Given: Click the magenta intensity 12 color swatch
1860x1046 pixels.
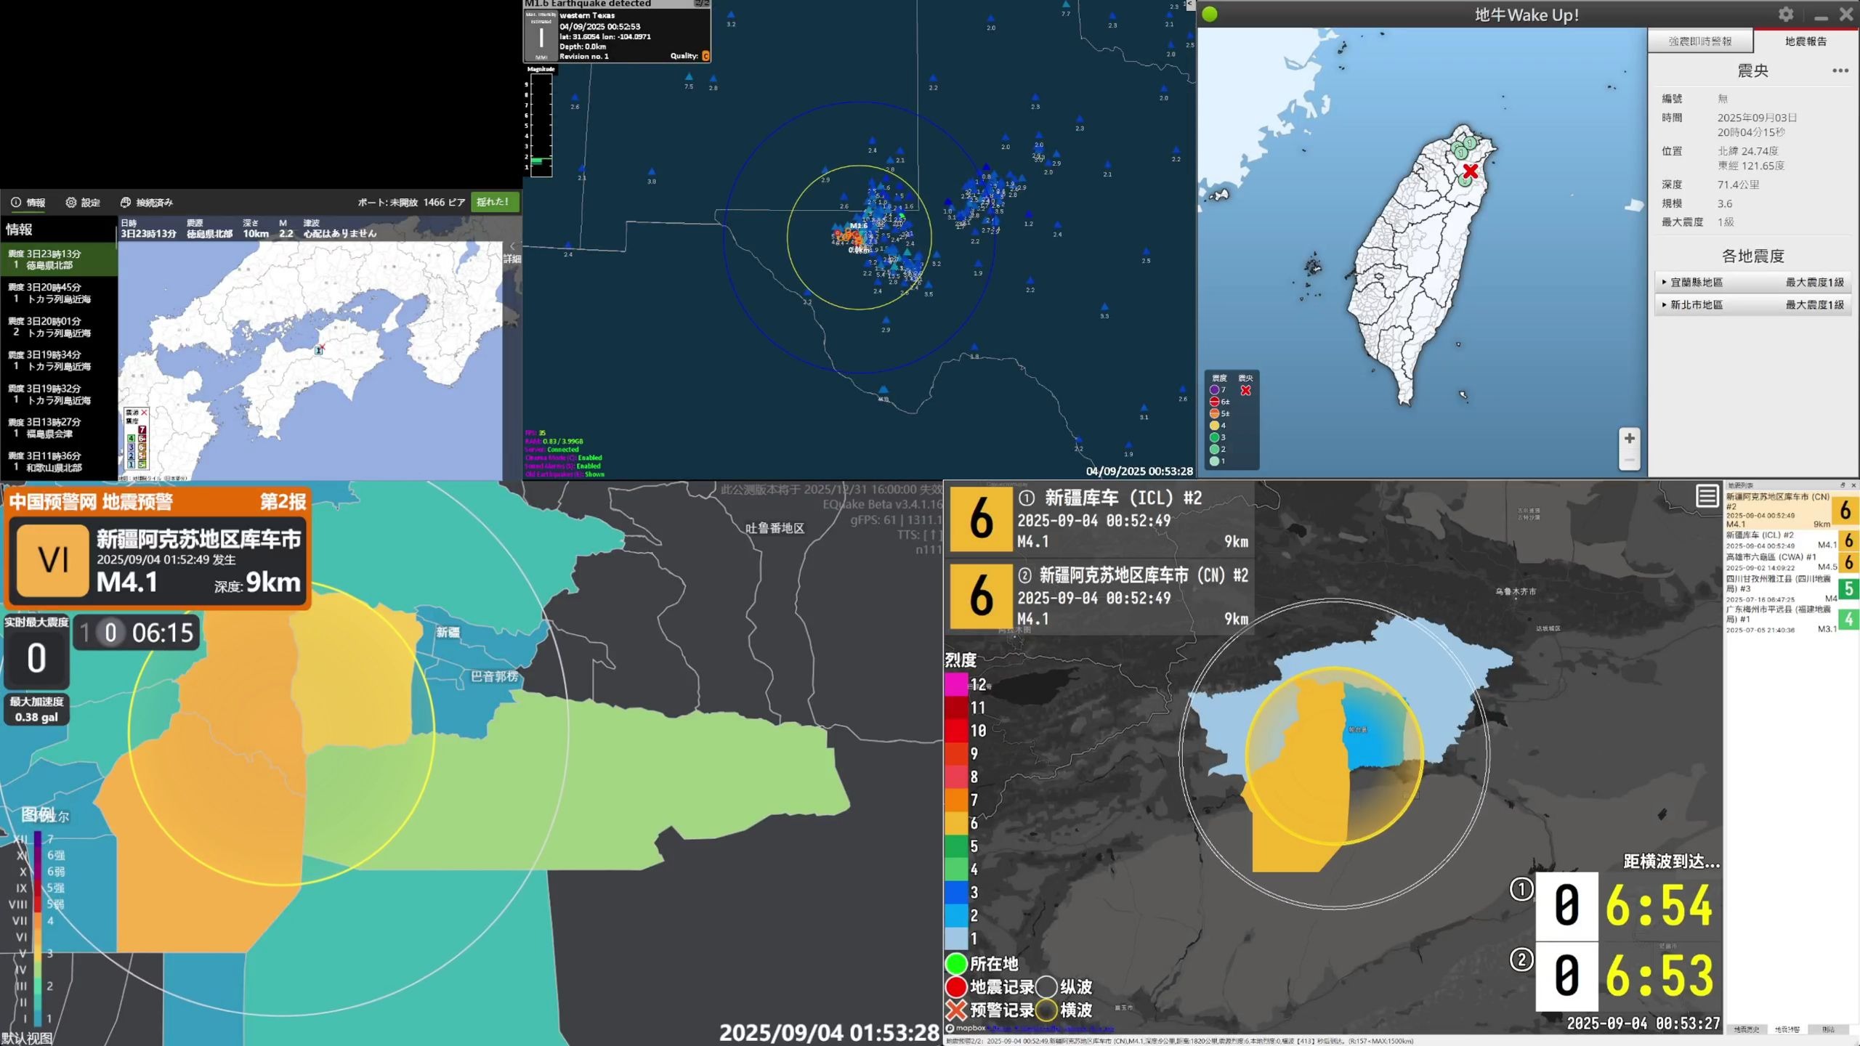Looking at the screenshot, I should point(956,684).
